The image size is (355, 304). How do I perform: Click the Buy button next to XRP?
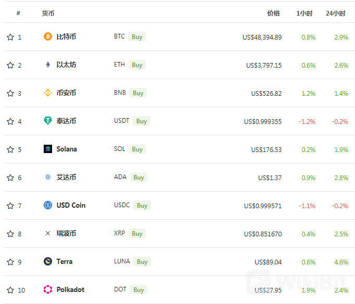137,233
